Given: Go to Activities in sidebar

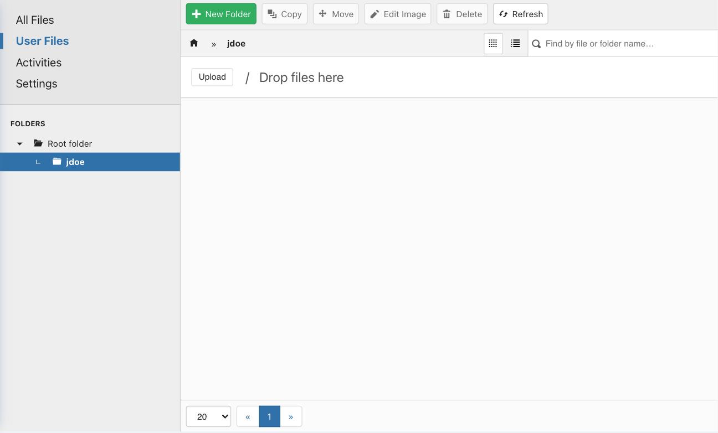Looking at the screenshot, I should (39, 63).
